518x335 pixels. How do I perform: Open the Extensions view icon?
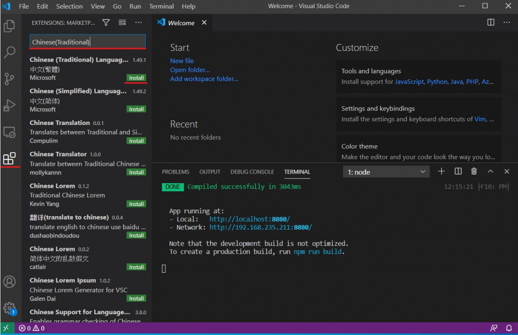[9, 158]
